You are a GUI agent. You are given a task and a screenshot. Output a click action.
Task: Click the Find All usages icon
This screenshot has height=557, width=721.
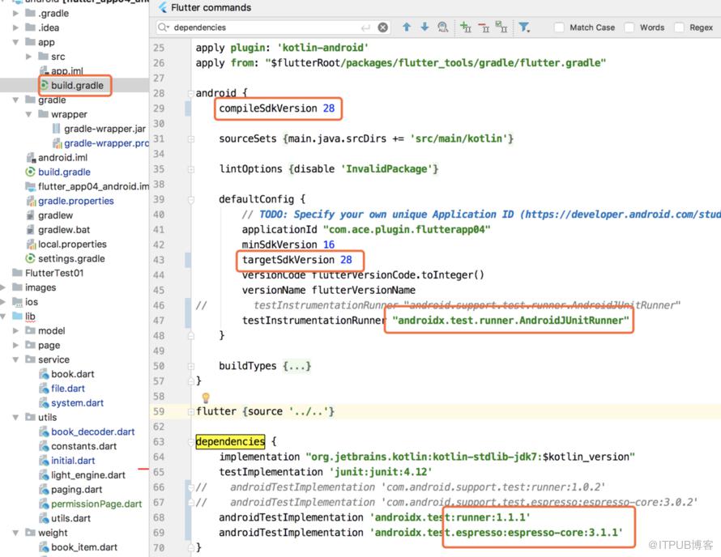[443, 27]
